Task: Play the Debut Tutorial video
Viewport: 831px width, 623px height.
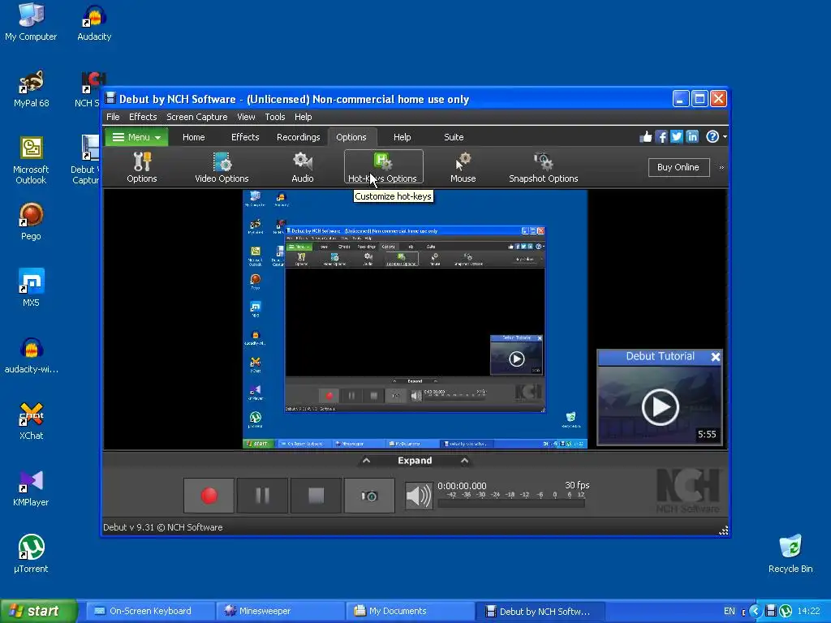Action: [x=661, y=407]
